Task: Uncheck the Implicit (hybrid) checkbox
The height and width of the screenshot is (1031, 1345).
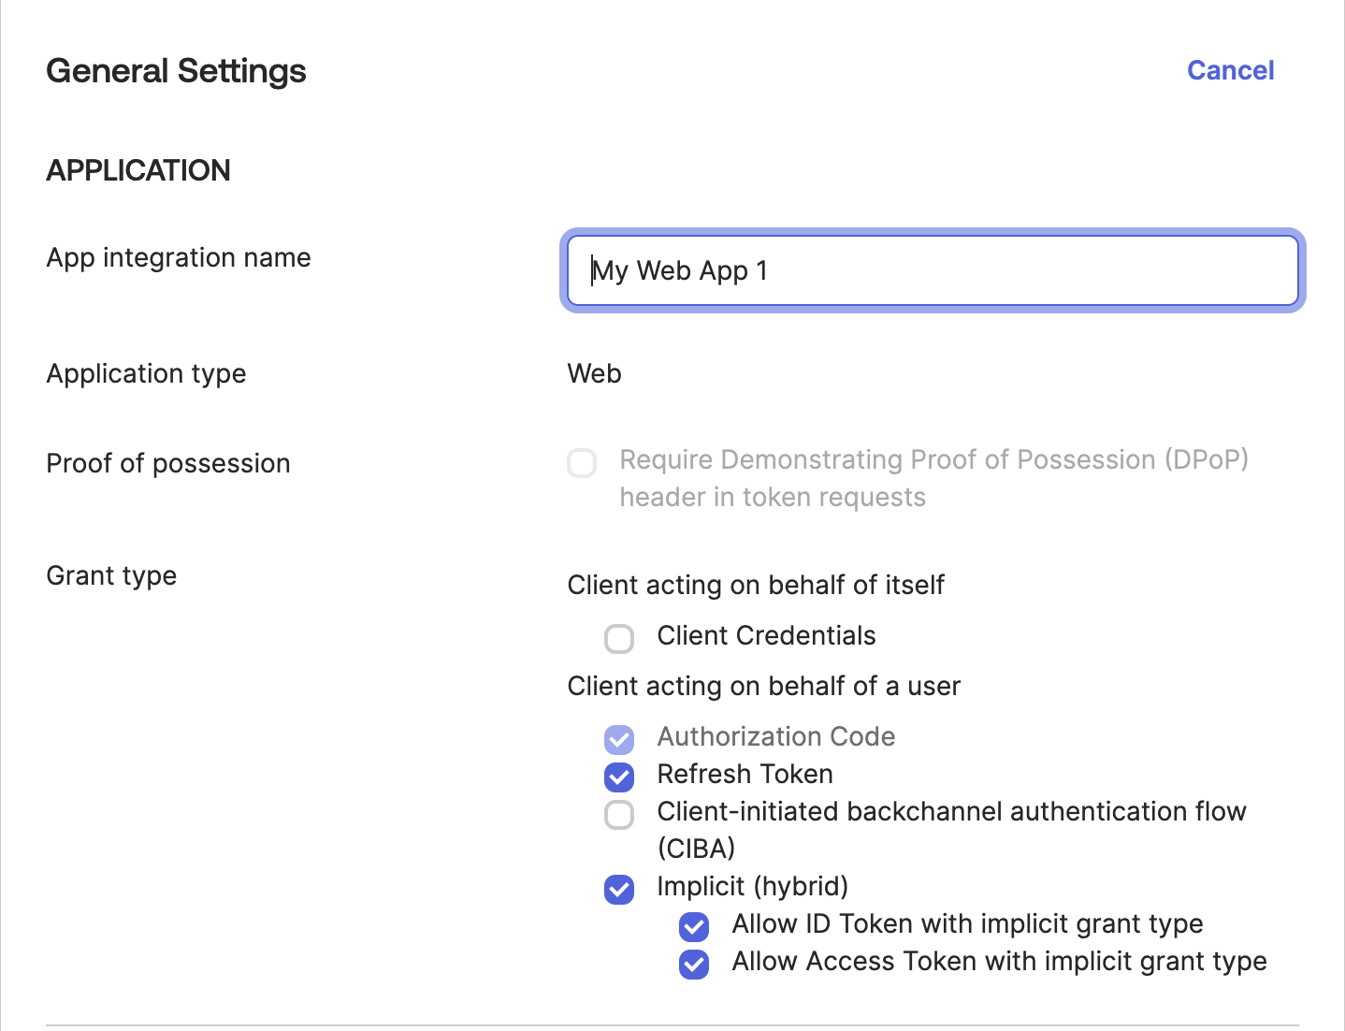Action: click(x=619, y=889)
